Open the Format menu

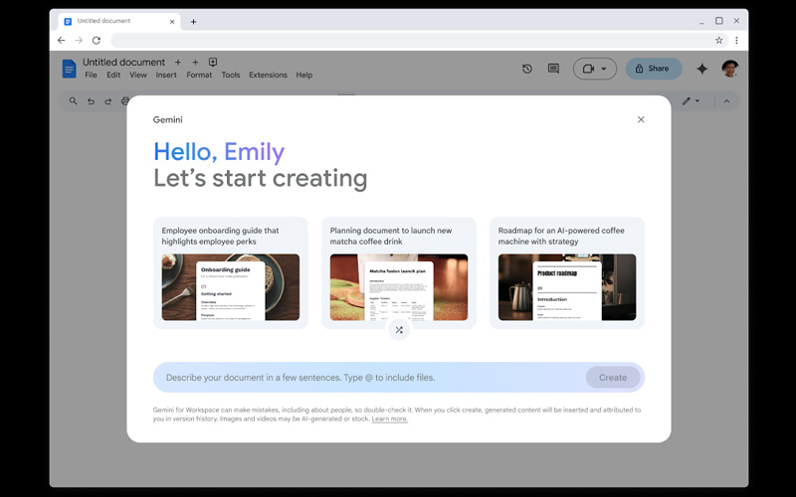pos(199,75)
